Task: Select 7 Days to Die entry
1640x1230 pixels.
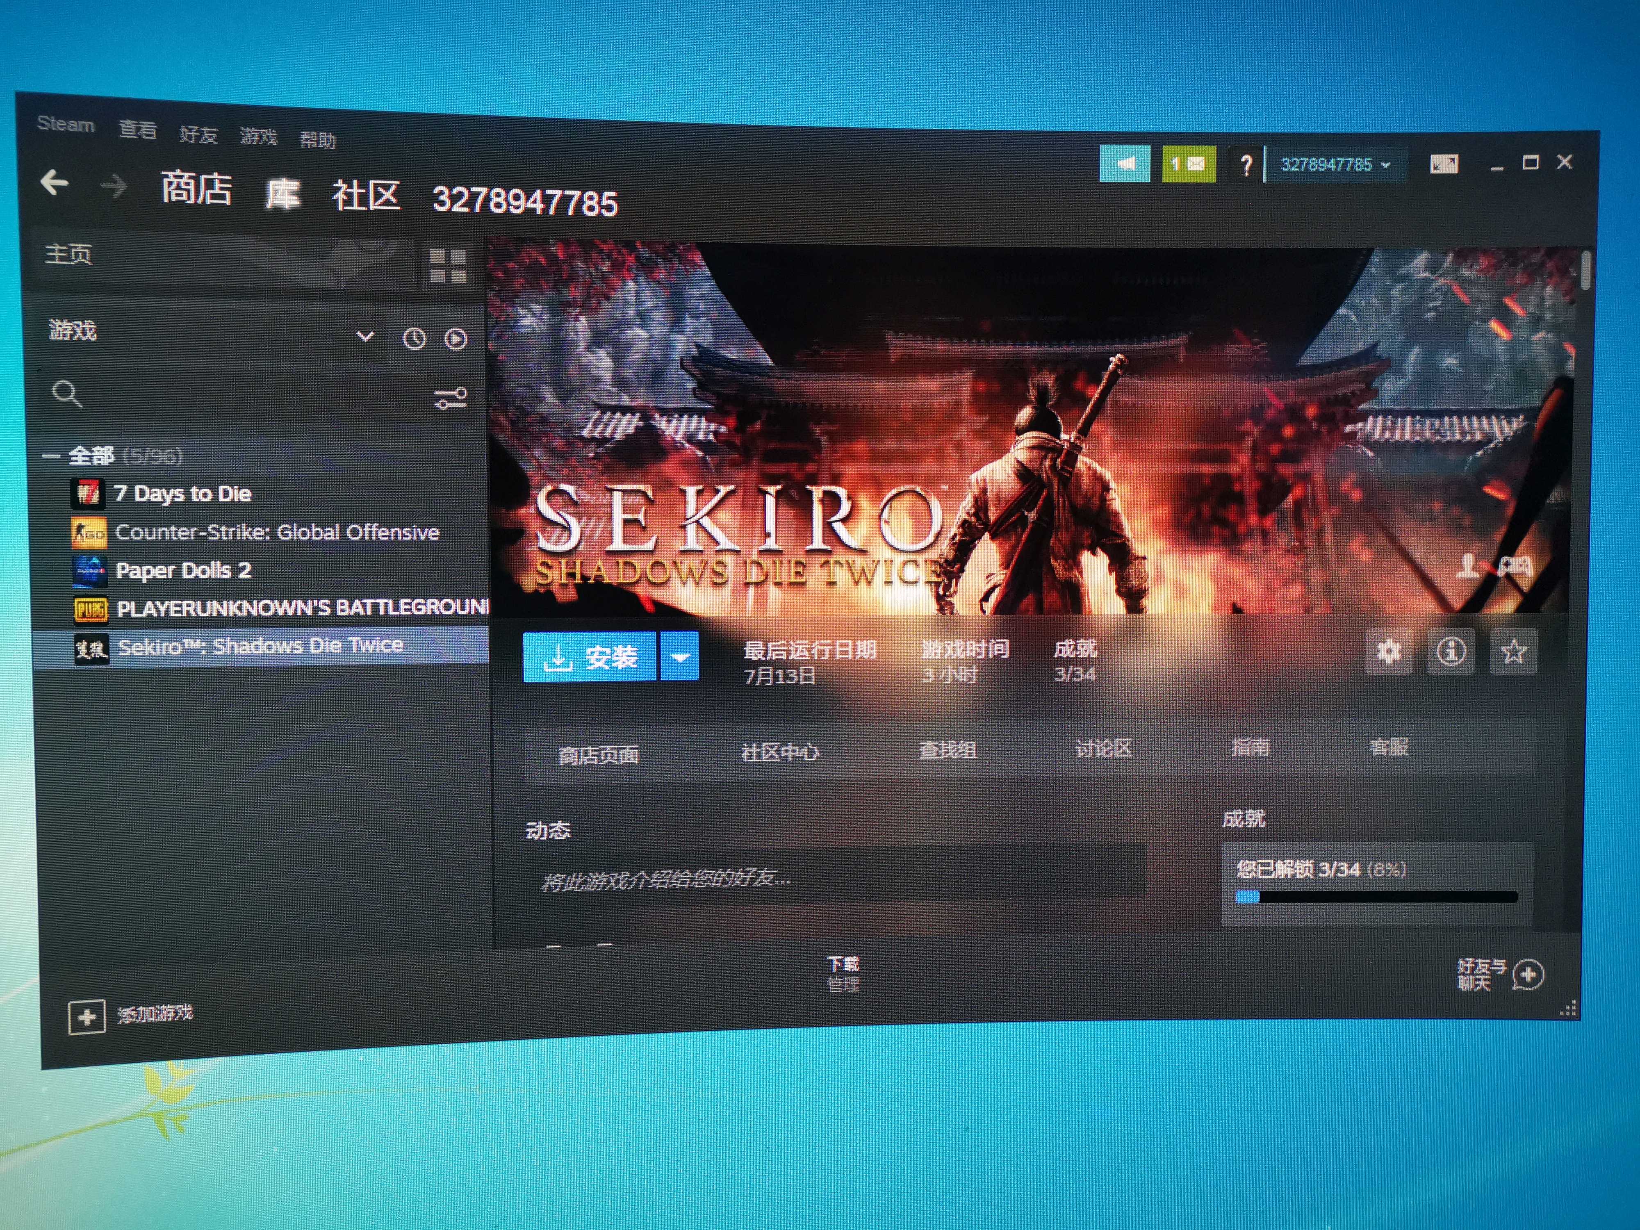Action: tap(182, 493)
